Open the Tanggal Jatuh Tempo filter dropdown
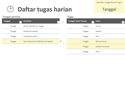 tap(93, 22)
